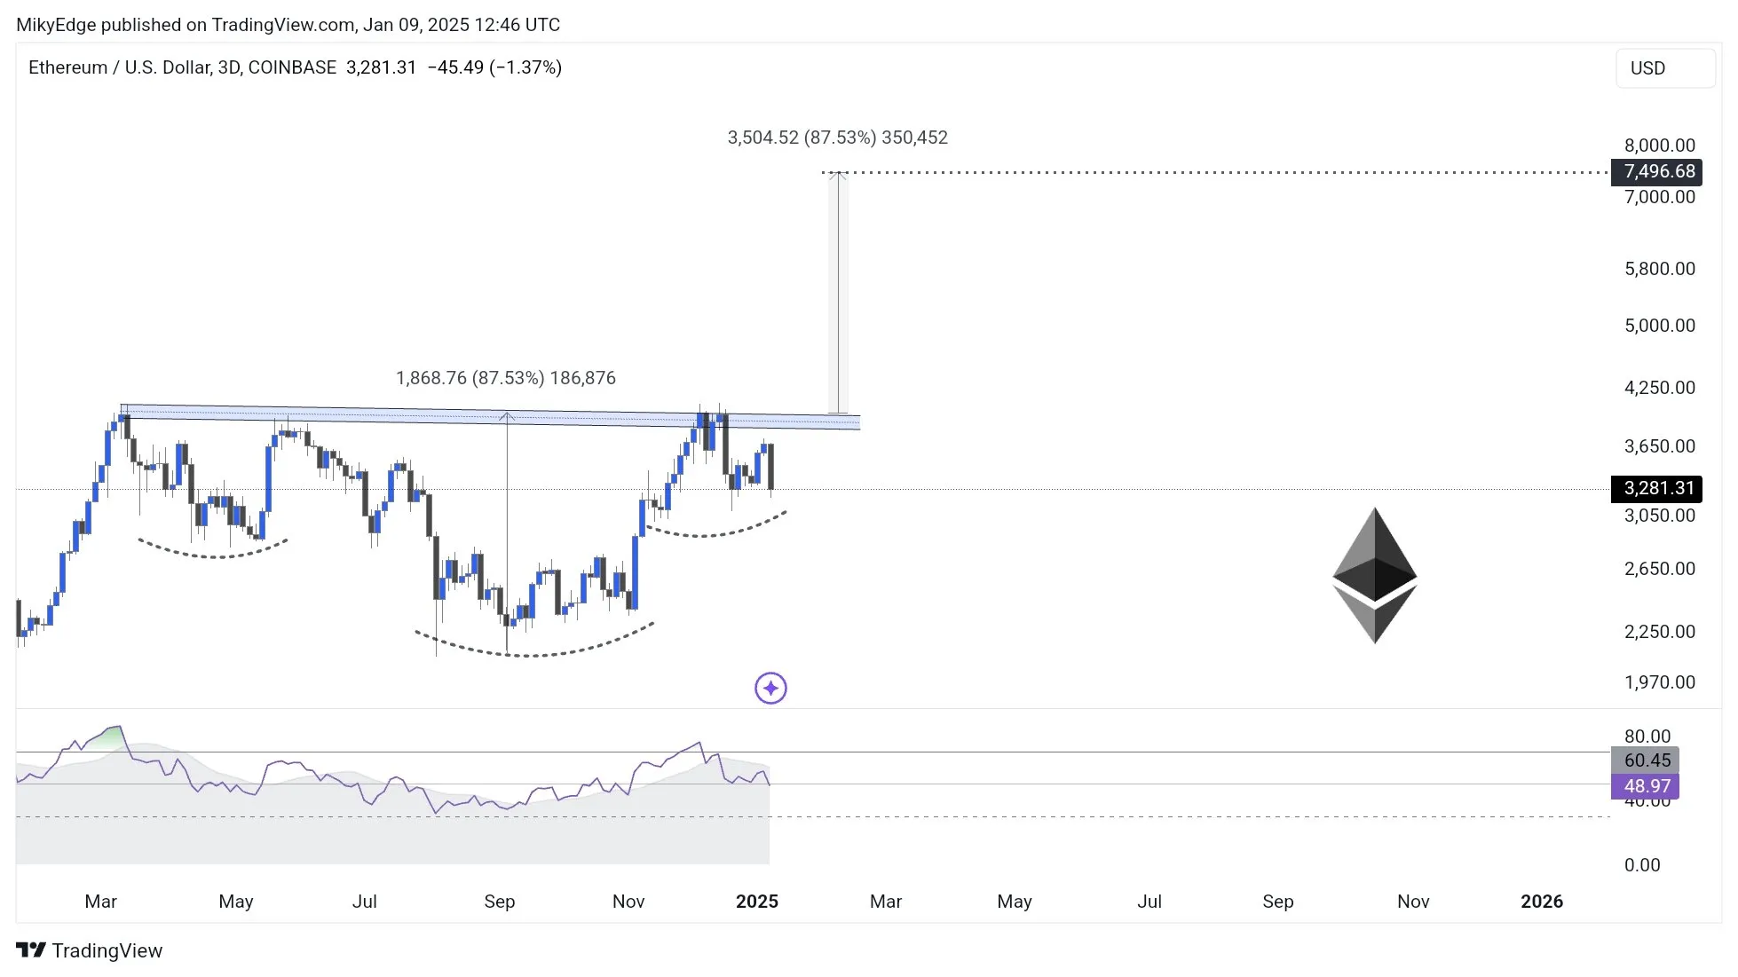
Task: Click the TradingView wordmark text
Action: click(107, 950)
